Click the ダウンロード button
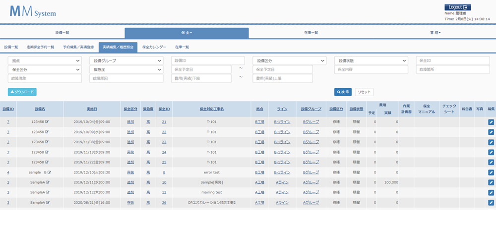 (22, 92)
